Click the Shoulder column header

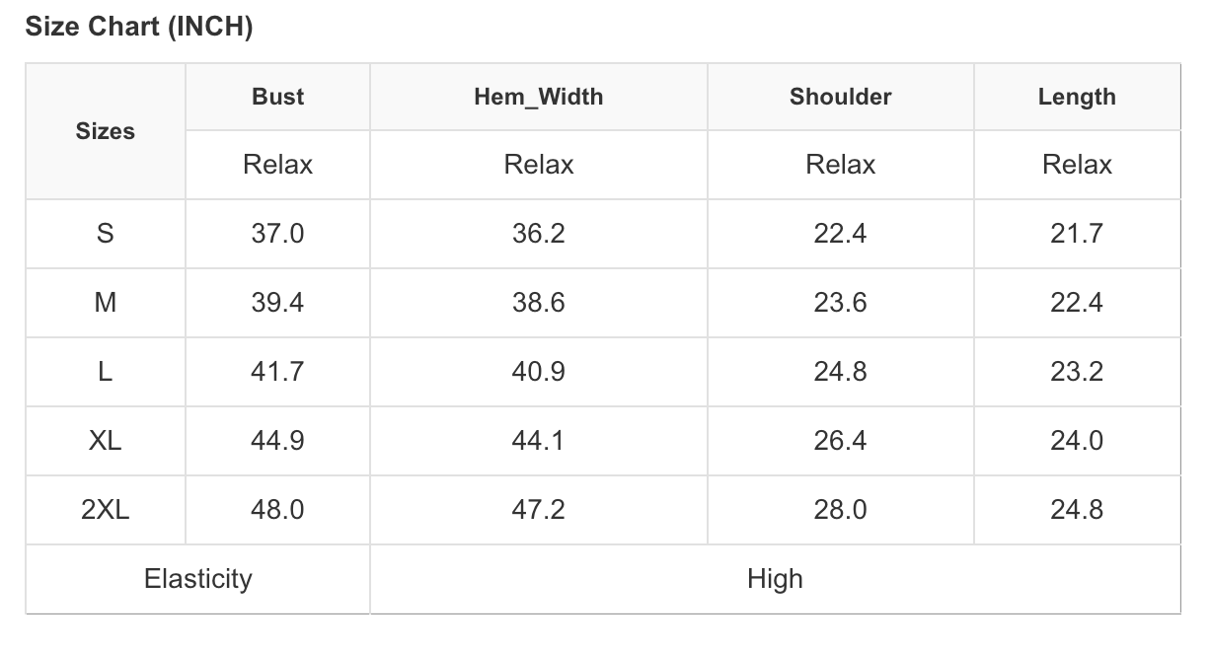[x=840, y=97]
